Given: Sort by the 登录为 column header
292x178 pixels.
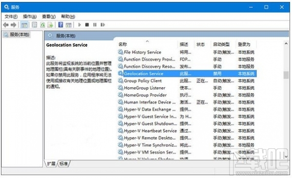Looking at the screenshot, I should coord(244,44).
